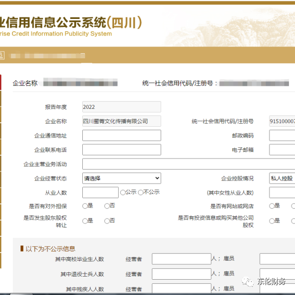Choose 否 for 是否发生股东股权转让
This screenshot has height=295, width=295.
(x=107, y=221)
